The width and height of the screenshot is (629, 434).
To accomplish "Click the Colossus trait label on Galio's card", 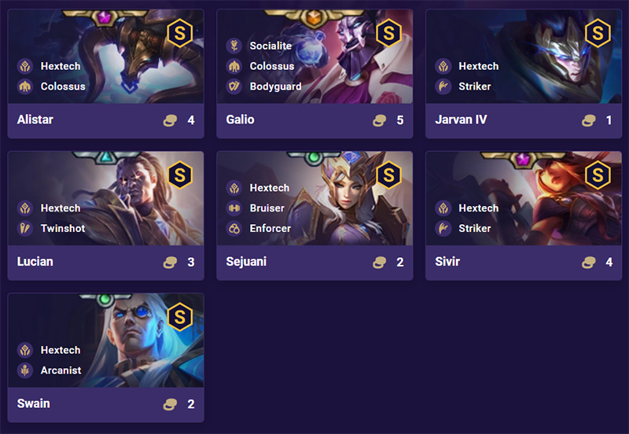I will click(271, 66).
